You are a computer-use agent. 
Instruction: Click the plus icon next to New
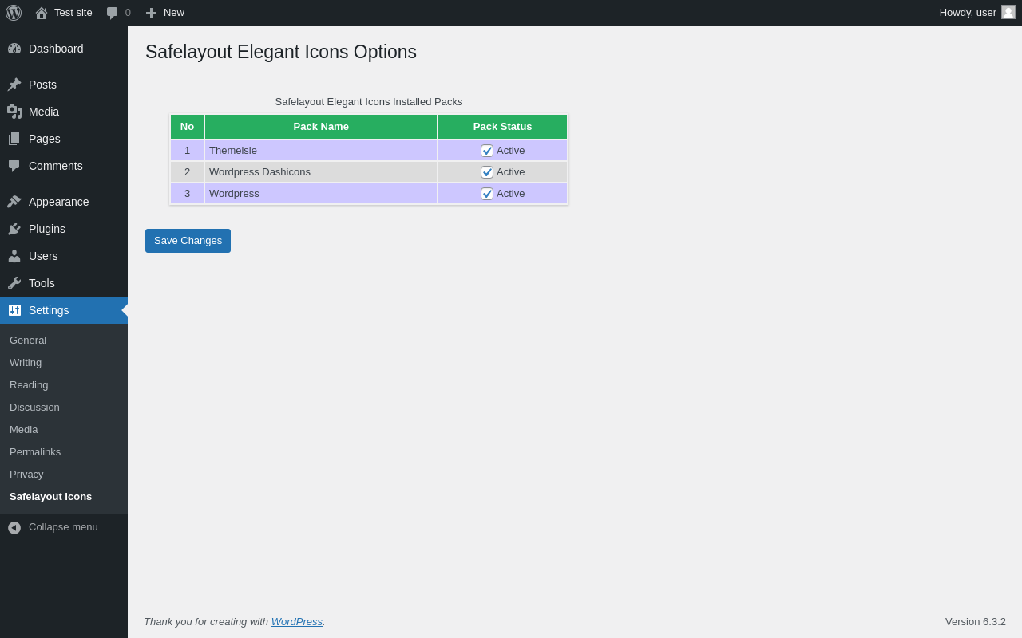pyautogui.click(x=151, y=13)
